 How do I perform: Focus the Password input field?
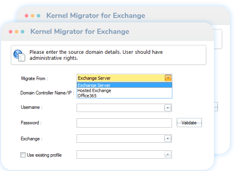point(124,123)
